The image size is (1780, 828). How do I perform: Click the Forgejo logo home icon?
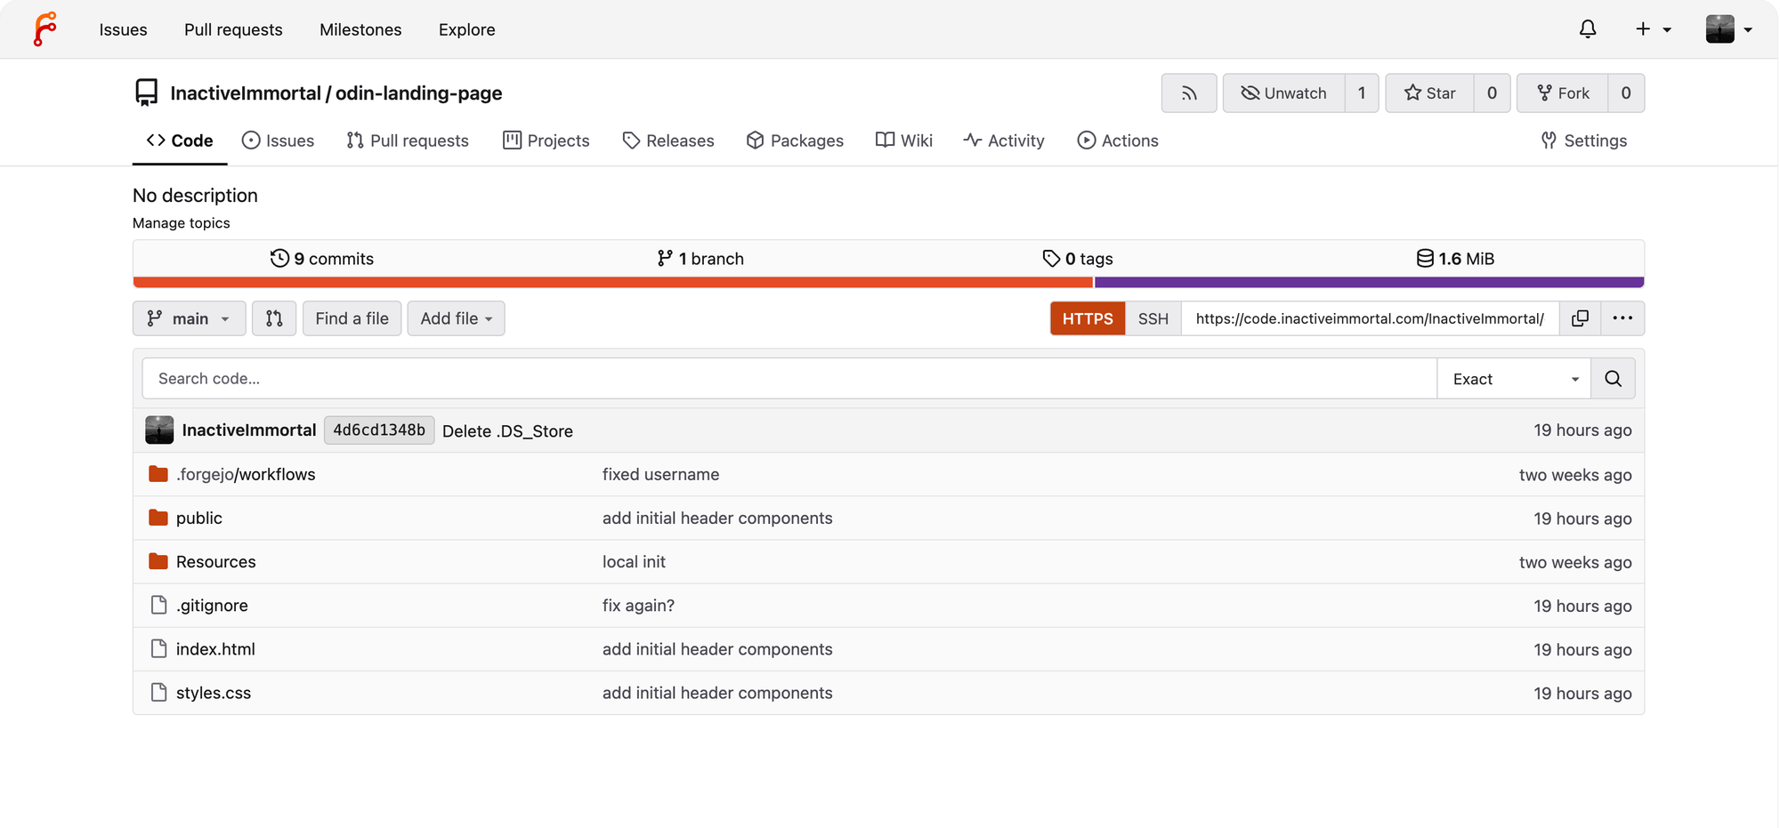point(44,29)
